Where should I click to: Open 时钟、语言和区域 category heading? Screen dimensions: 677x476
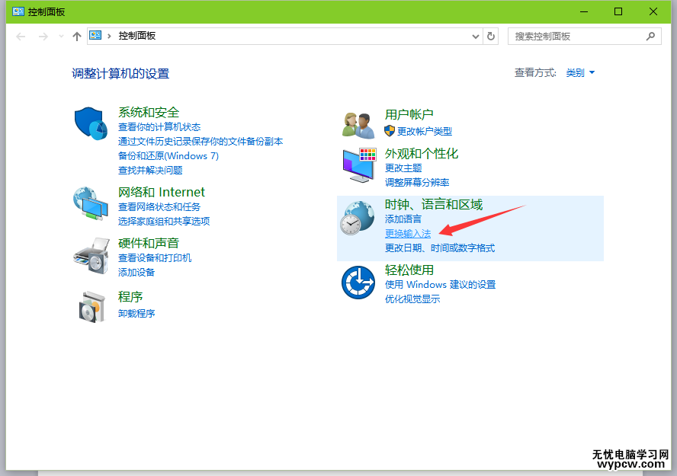coord(434,204)
